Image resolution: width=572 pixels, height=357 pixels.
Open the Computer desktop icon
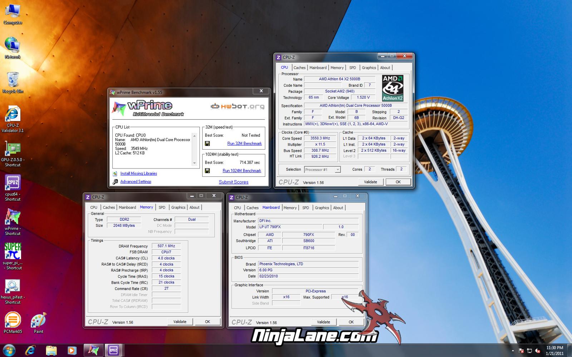(13, 14)
